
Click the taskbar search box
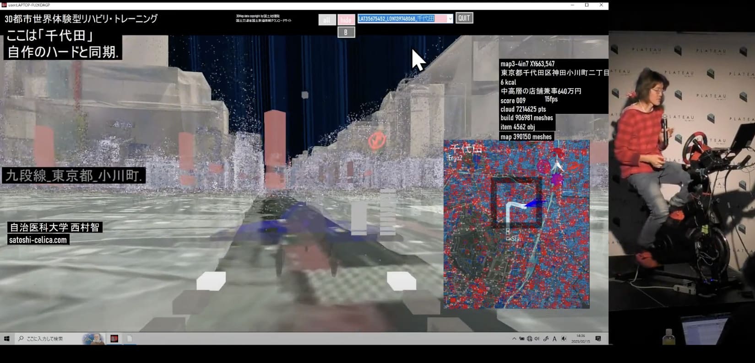(48, 339)
